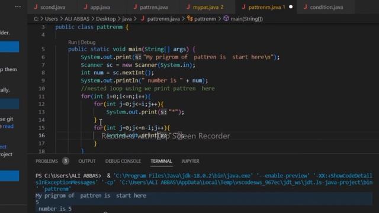
Task: Open the Problems panel tab
Action: click(x=47, y=161)
